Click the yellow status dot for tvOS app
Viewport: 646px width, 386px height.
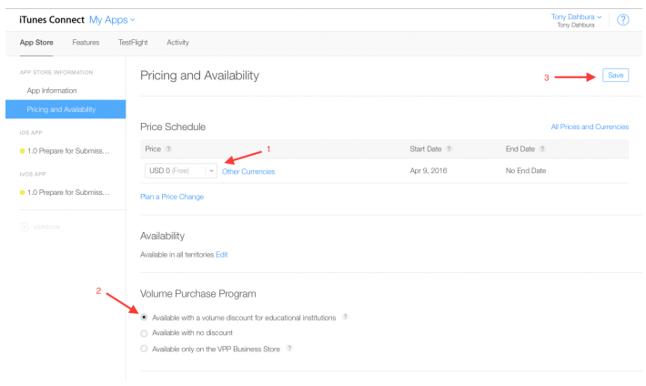22,192
